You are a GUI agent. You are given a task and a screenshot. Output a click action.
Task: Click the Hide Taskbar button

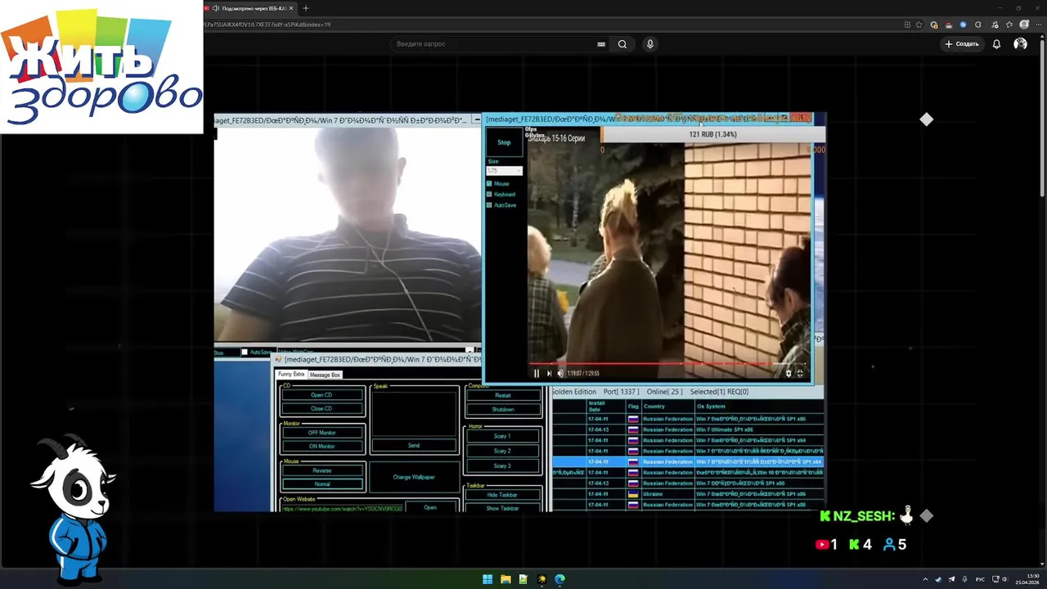[x=502, y=494]
